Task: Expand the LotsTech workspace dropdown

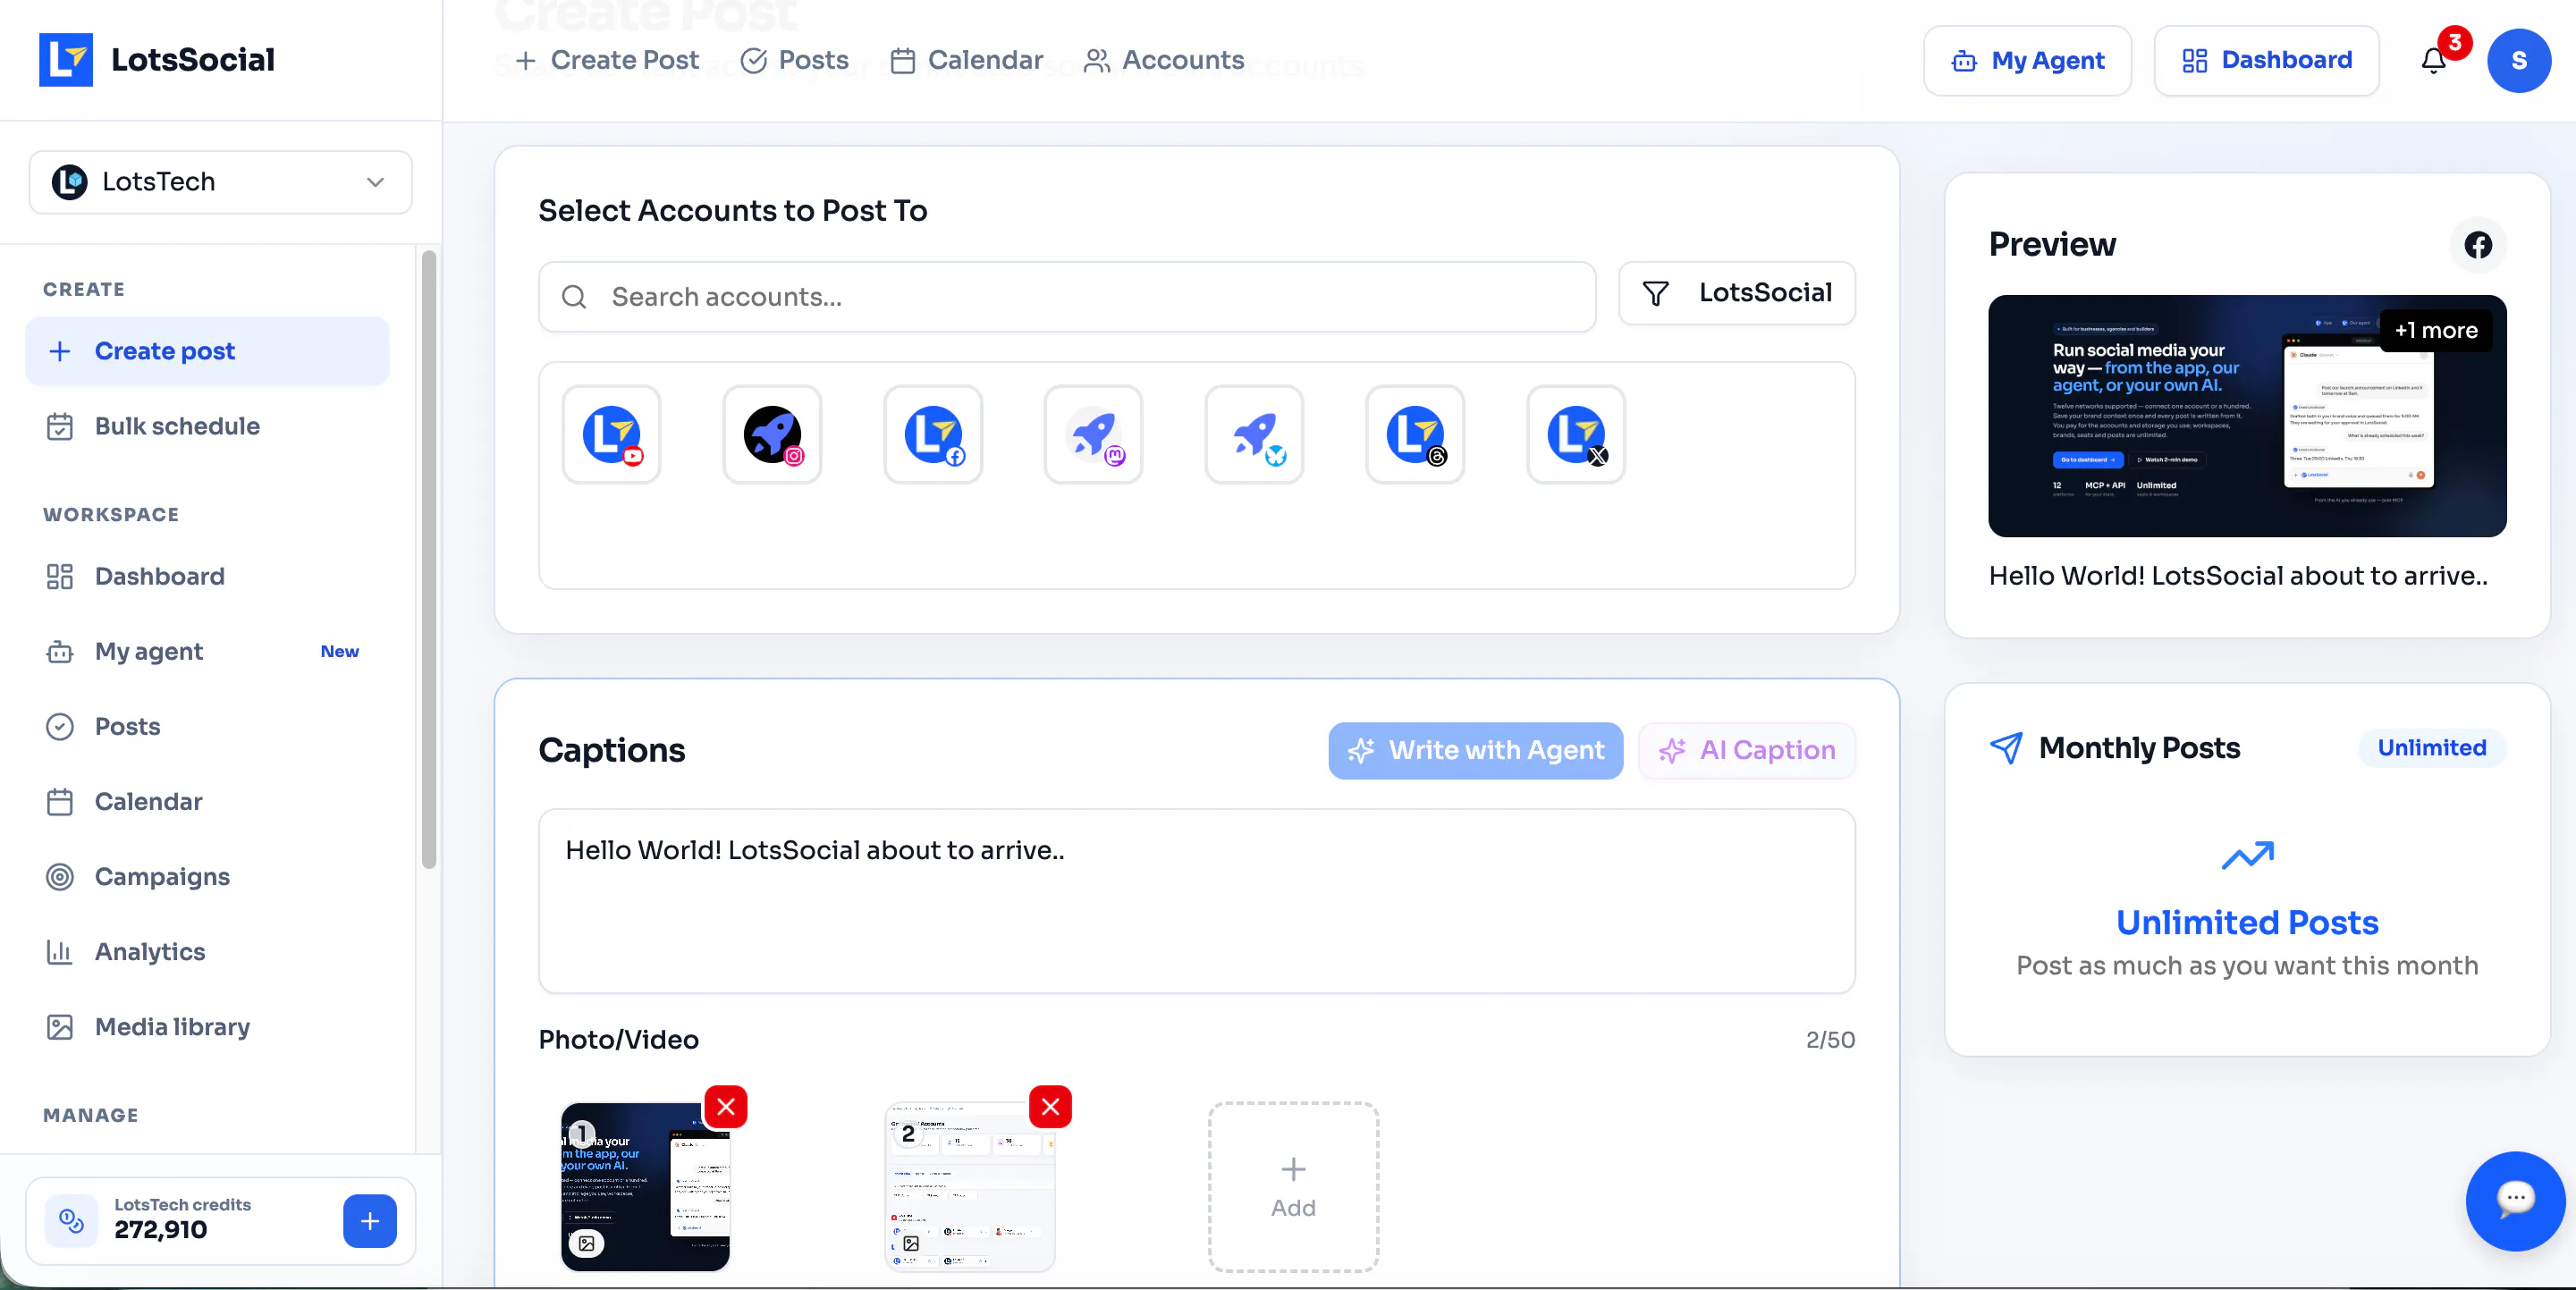Action: point(221,182)
